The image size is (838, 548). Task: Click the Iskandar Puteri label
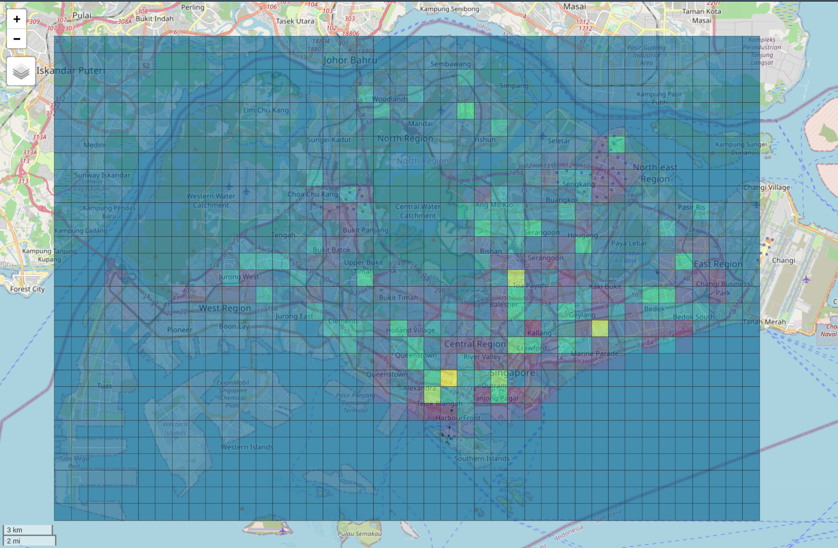tap(71, 70)
